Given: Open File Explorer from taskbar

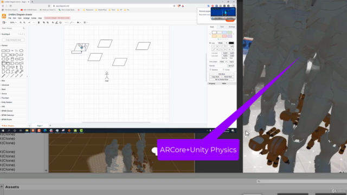Looking at the screenshot, I should click(x=27, y=131).
